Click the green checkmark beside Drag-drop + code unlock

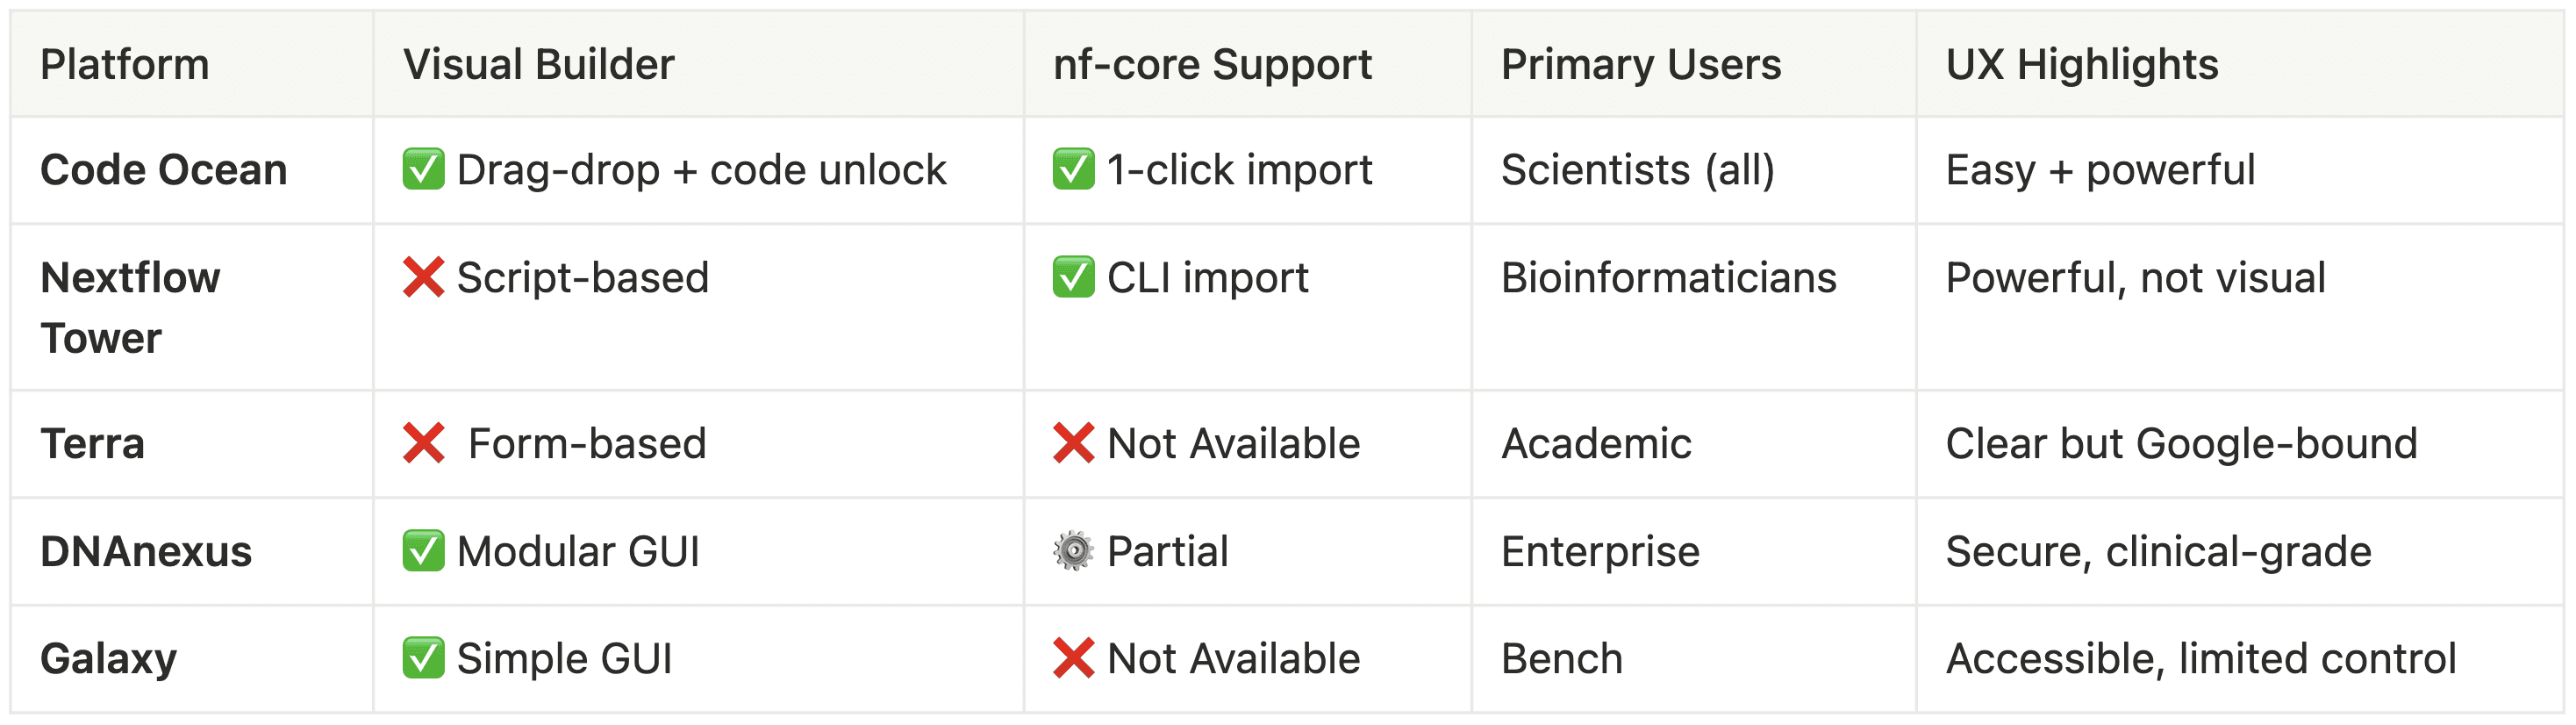(423, 169)
